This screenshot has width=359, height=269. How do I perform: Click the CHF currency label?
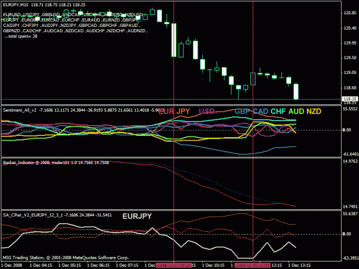coord(278,111)
